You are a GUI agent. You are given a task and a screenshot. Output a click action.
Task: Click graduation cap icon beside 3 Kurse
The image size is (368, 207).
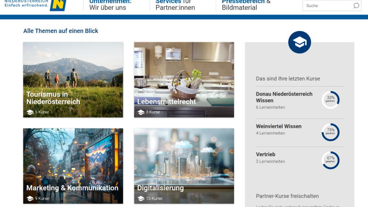pos(141,112)
